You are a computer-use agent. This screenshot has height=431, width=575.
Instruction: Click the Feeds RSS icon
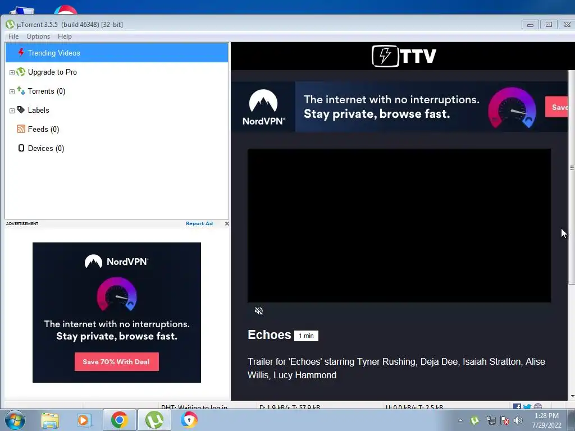point(21,129)
